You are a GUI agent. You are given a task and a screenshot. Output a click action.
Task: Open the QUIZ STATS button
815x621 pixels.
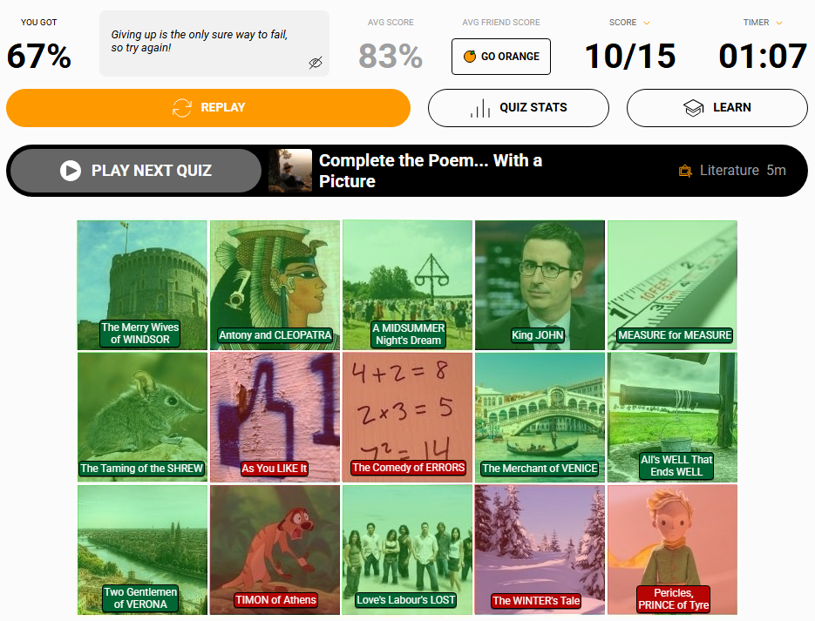click(x=519, y=108)
